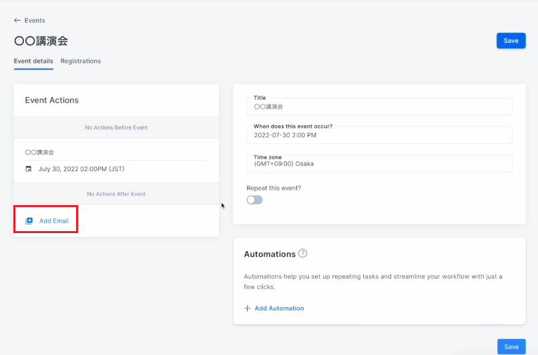Screen dimensions: 538x355
Task: Click into the Title input field
Action: click(x=380, y=107)
